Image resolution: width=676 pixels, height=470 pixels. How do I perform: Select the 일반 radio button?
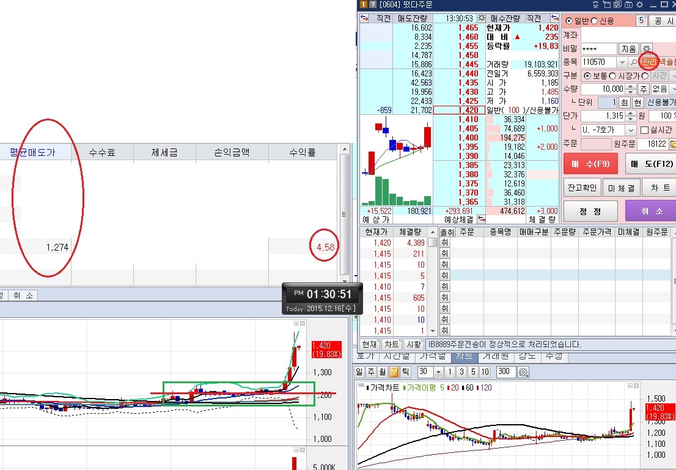pyautogui.click(x=569, y=21)
